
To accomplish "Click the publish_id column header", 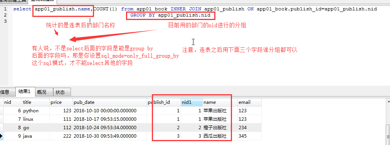I will pyautogui.click(x=164, y=102).
